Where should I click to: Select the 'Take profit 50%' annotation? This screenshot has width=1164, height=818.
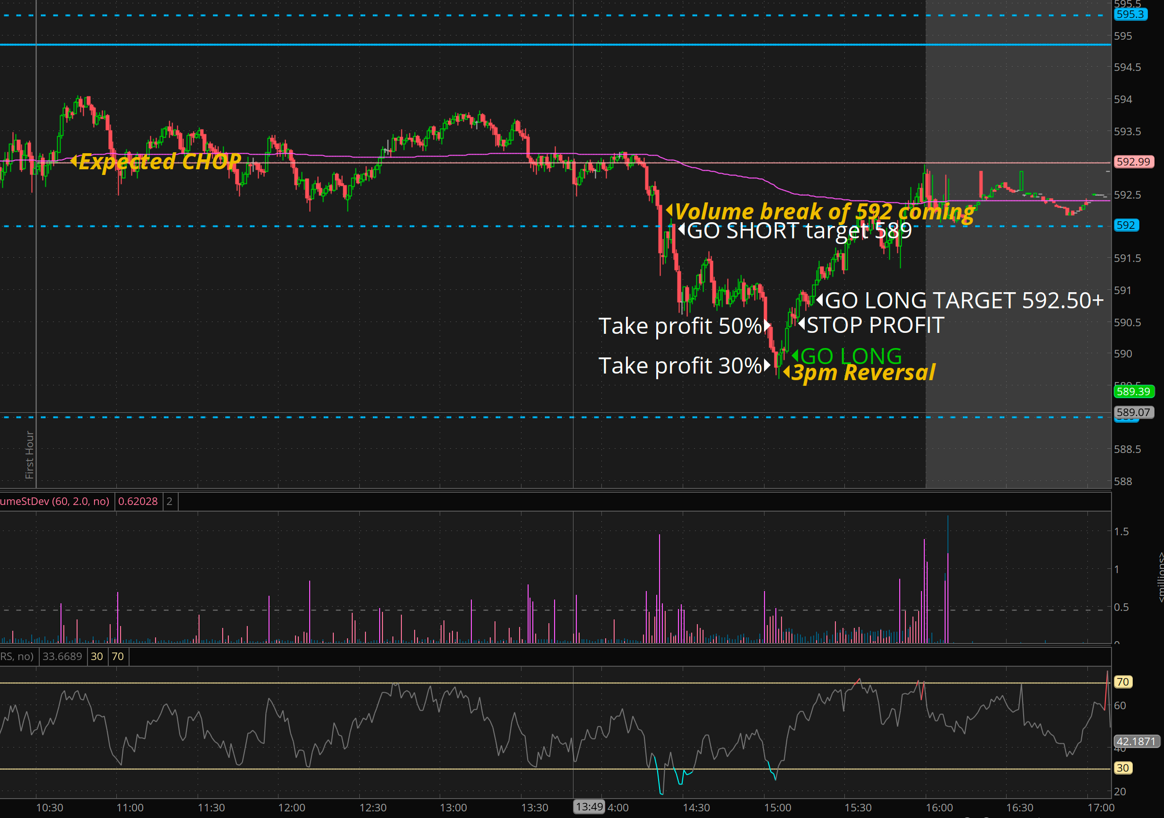click(680, 326)
